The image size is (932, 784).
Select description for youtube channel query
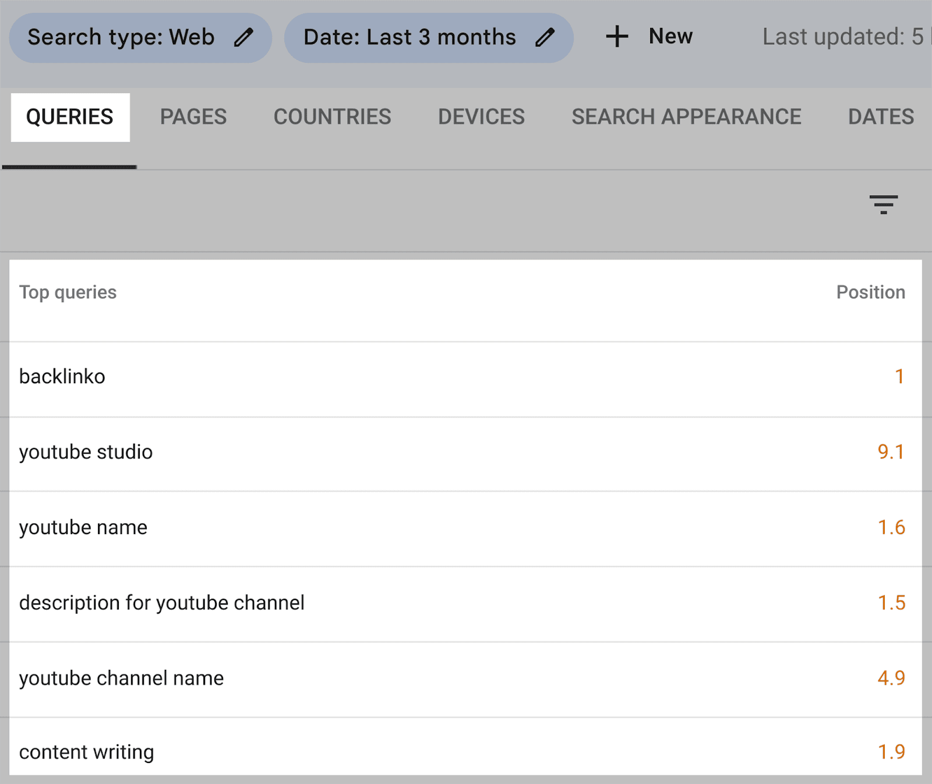[x=162, y=603]
